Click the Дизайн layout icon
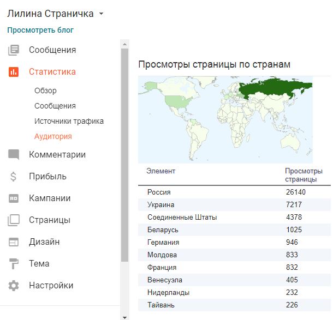This screenshot has height=320, width=333. pyautogui.click(x=14, y=242)
